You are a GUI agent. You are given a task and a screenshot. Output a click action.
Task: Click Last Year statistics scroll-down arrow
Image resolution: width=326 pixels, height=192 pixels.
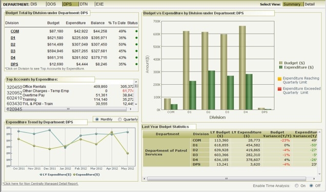tap(319, 174)
